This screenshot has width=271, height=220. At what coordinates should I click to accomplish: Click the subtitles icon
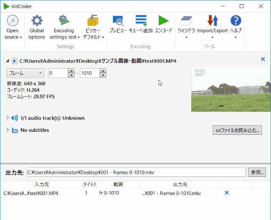click(x=15, y=130)
